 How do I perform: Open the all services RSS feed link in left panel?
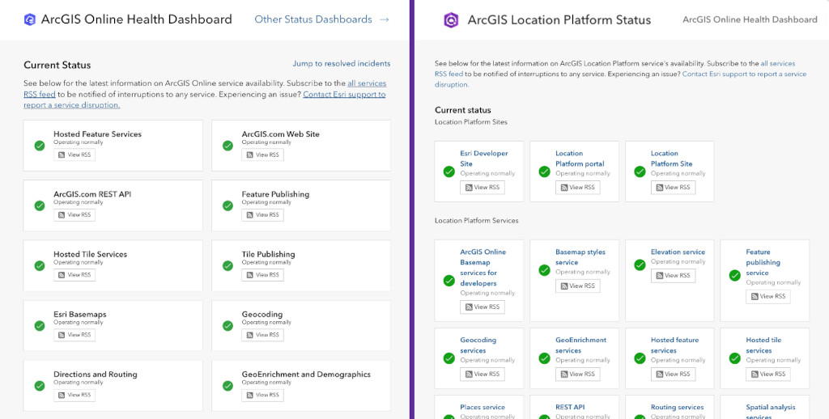(x=367, y=83)
